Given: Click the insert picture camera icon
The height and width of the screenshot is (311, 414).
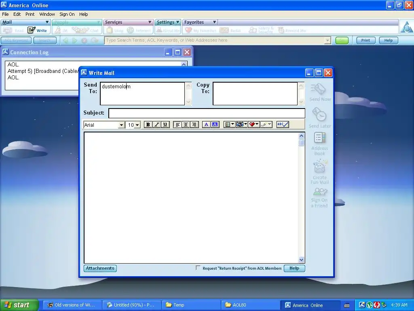Looking at the screenshot, I should pyautogui.click(x=239, y=125).
